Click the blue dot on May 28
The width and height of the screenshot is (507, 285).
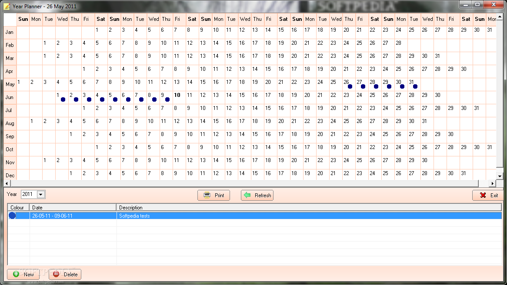376,86
